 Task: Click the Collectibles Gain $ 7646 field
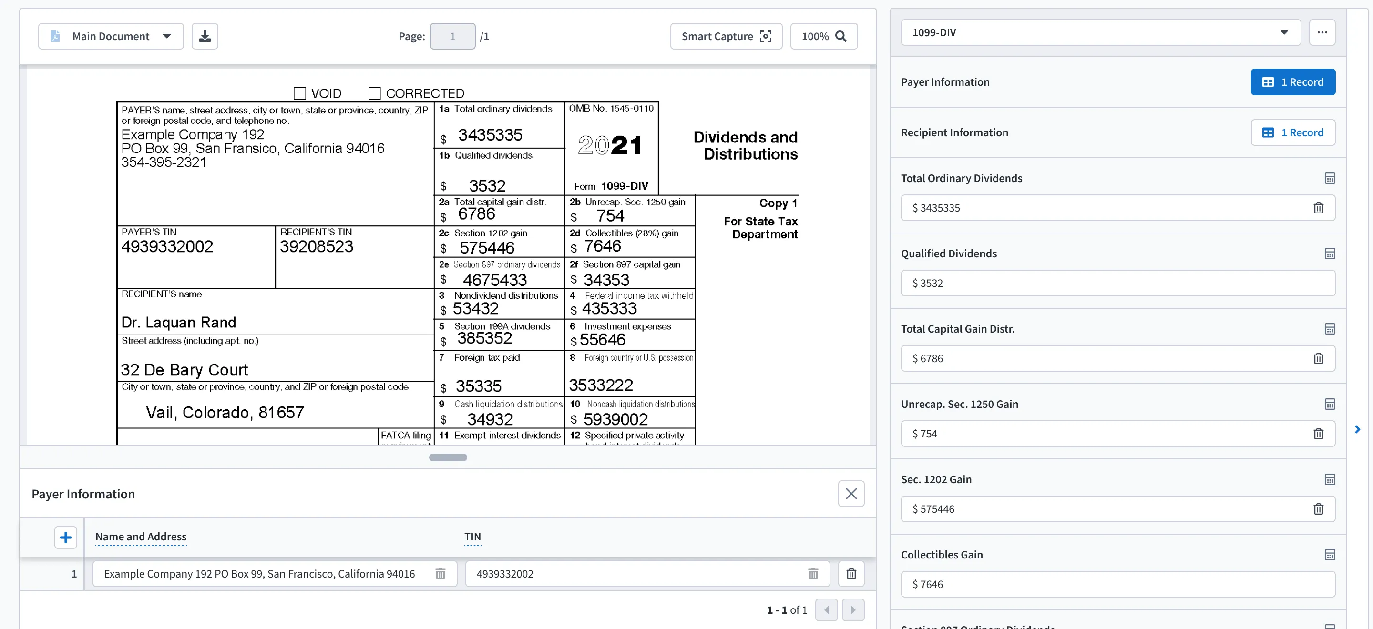(1117, 584)
